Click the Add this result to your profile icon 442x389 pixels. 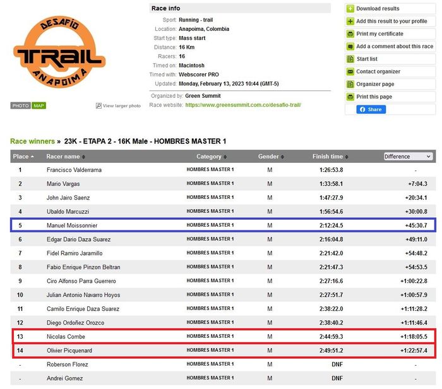pyautogui.click(x=350, y=21)
